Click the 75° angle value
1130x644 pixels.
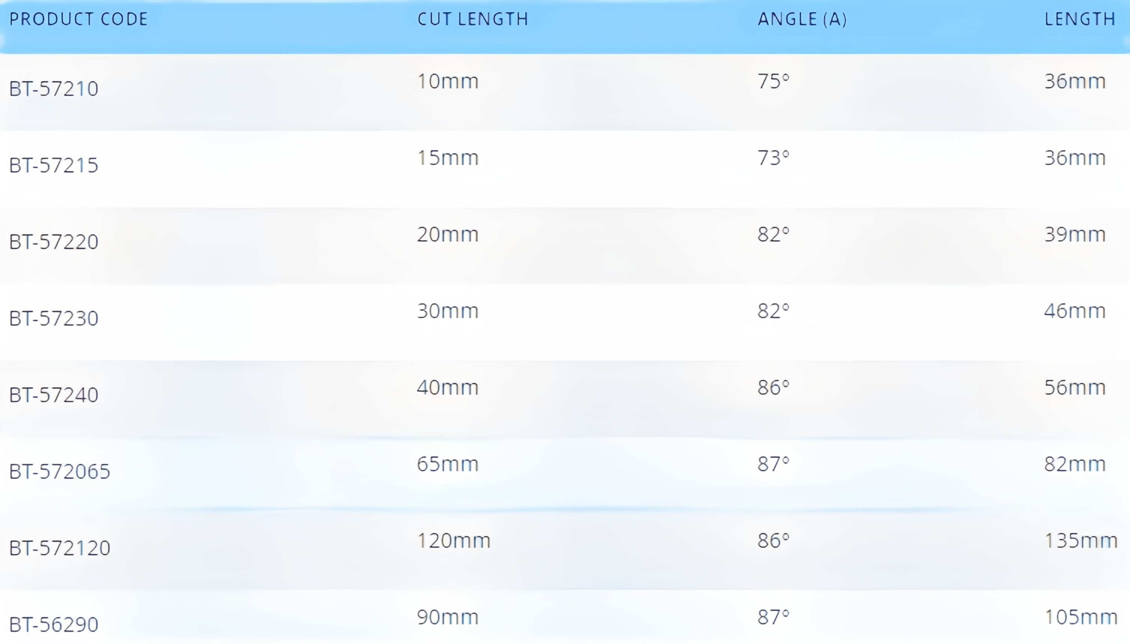(773, 81)
